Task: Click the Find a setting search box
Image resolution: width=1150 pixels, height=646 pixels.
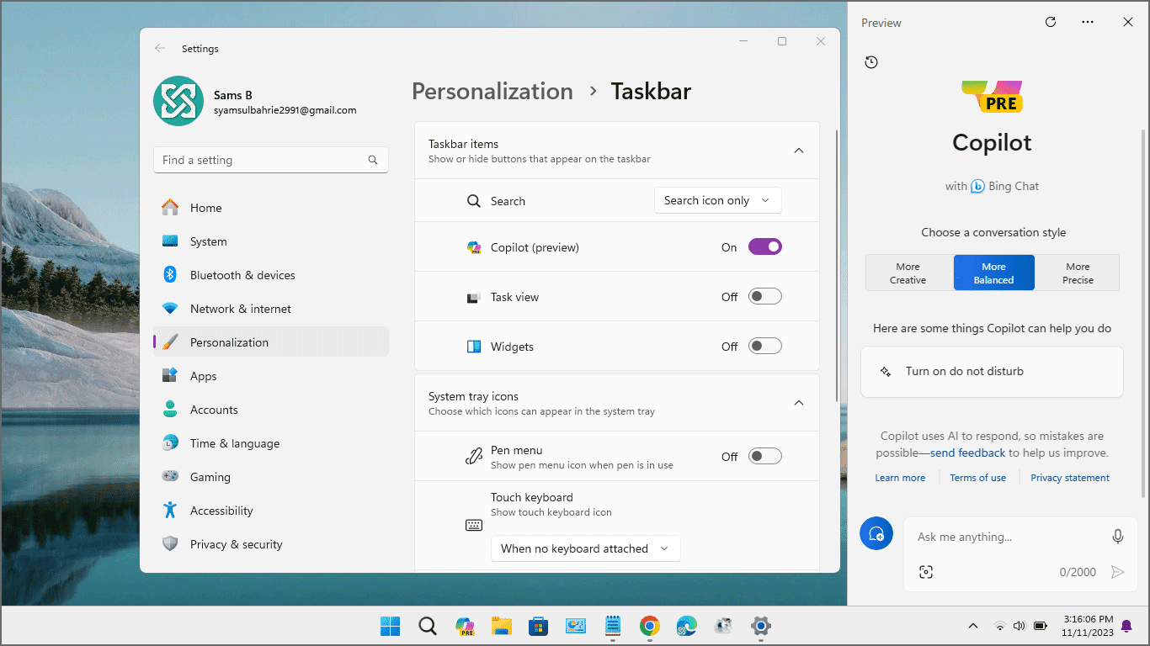Action: pos(271,160)
